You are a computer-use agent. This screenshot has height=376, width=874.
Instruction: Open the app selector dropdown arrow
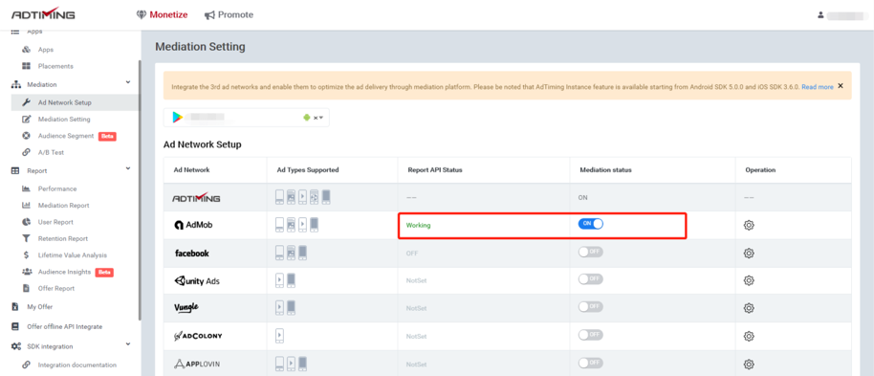[321, 118]
